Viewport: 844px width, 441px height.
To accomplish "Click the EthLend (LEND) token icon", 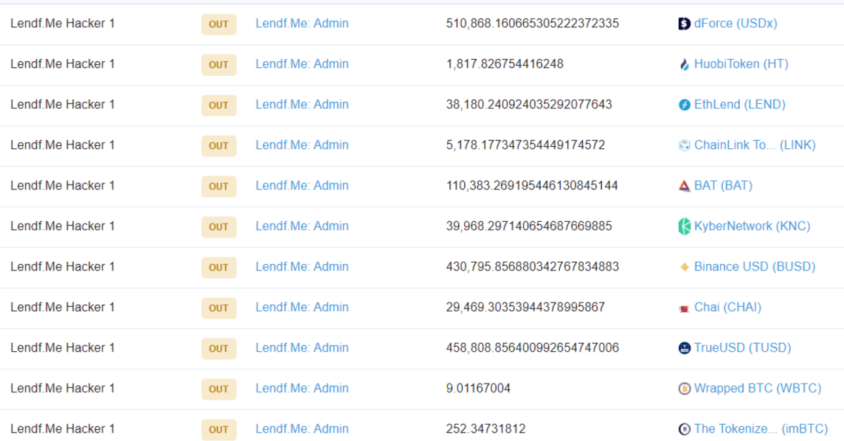I will click(684, 105).
